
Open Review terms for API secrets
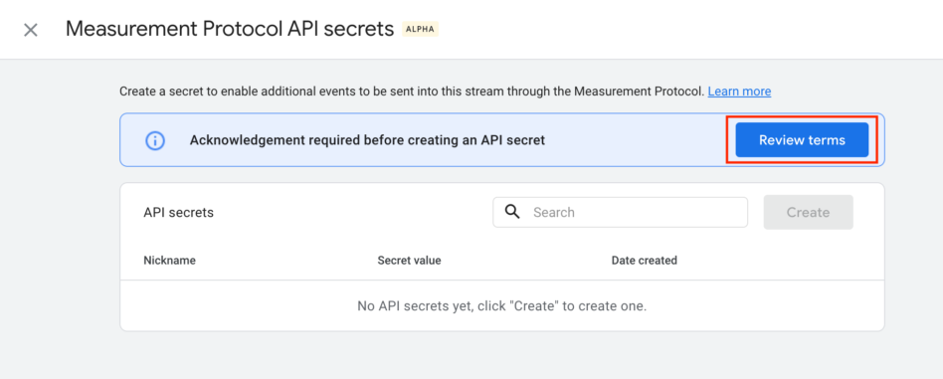pos(802,140)
